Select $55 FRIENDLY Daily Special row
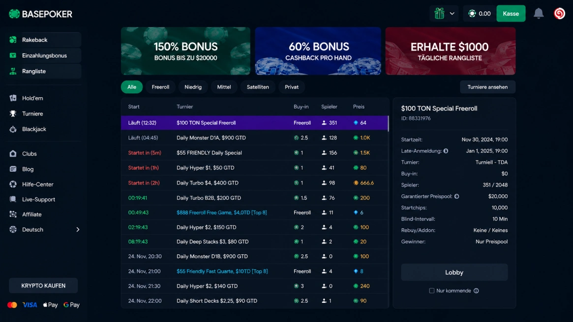573x322 pixels. click(x=254, y=153)
